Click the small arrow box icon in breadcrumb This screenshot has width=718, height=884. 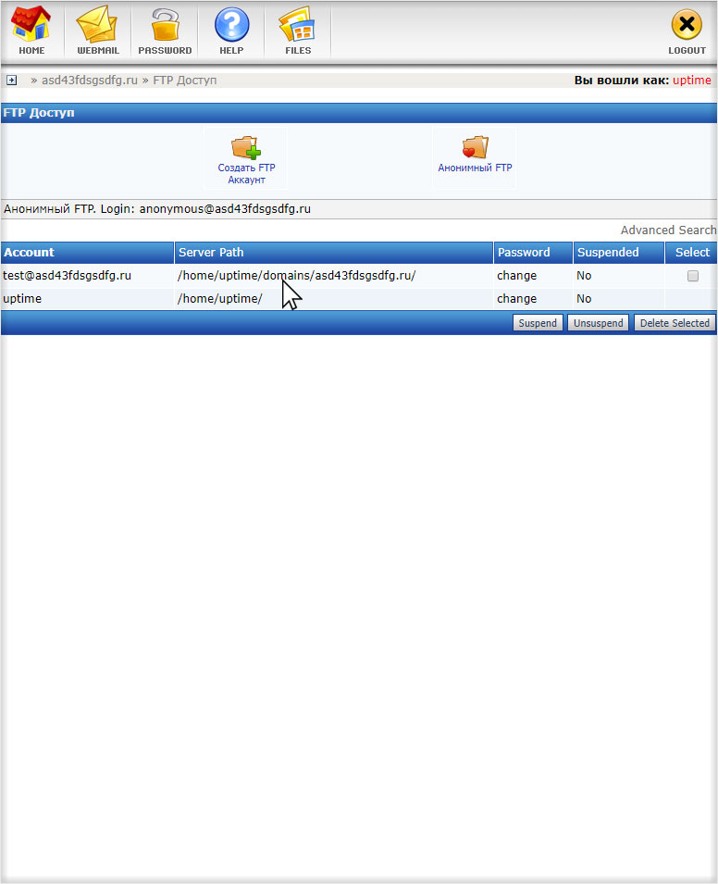tap(11, 80)
